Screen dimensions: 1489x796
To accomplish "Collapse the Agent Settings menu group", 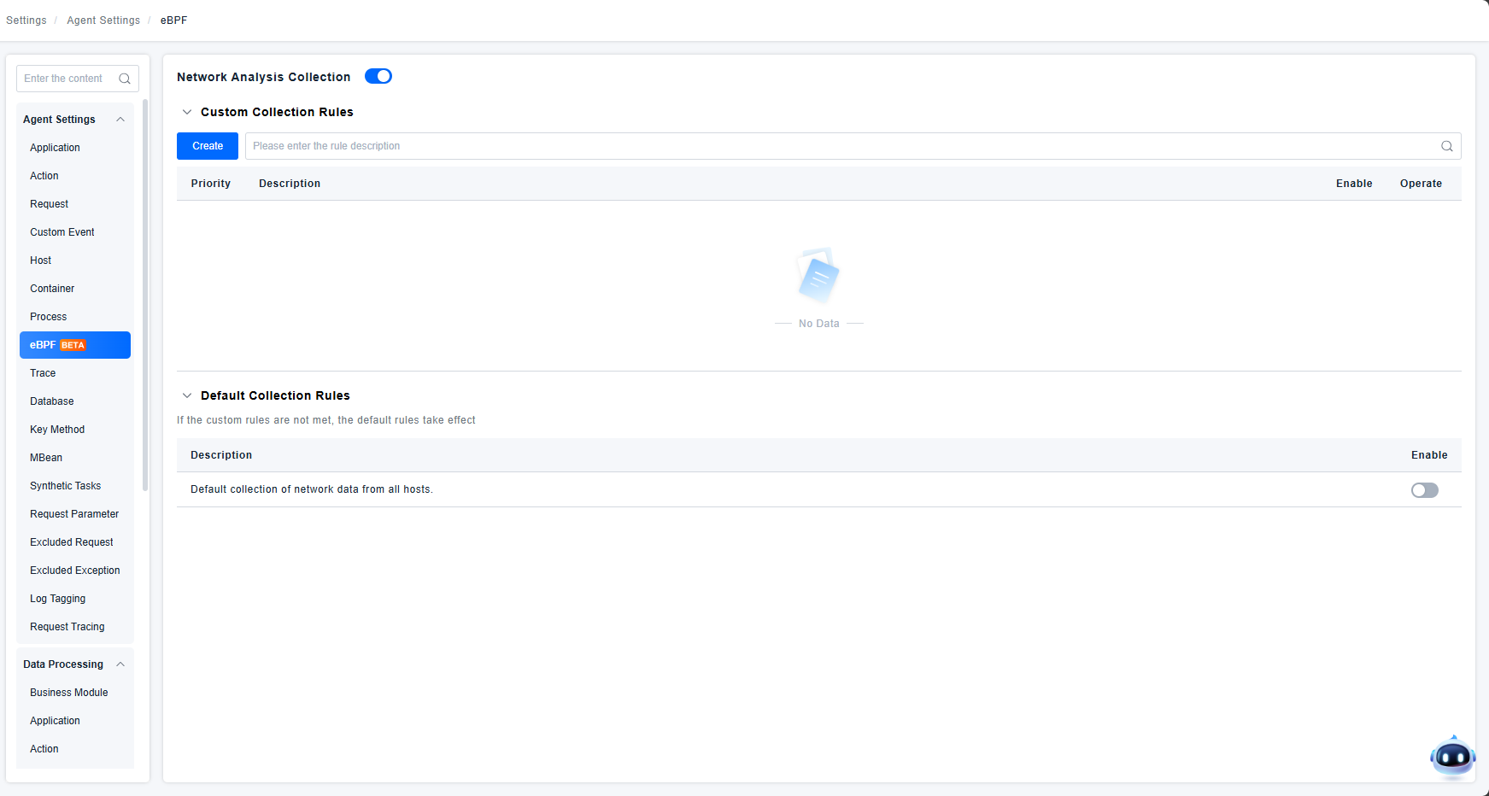I will pyautogui.click(x=120, y=120).
